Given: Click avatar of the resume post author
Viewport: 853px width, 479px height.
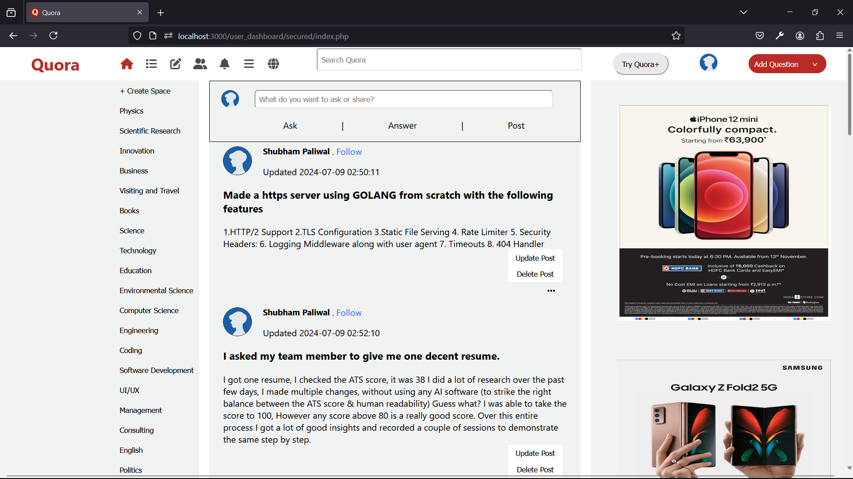Looking at the screenshot, I should (x=237, y=322).
